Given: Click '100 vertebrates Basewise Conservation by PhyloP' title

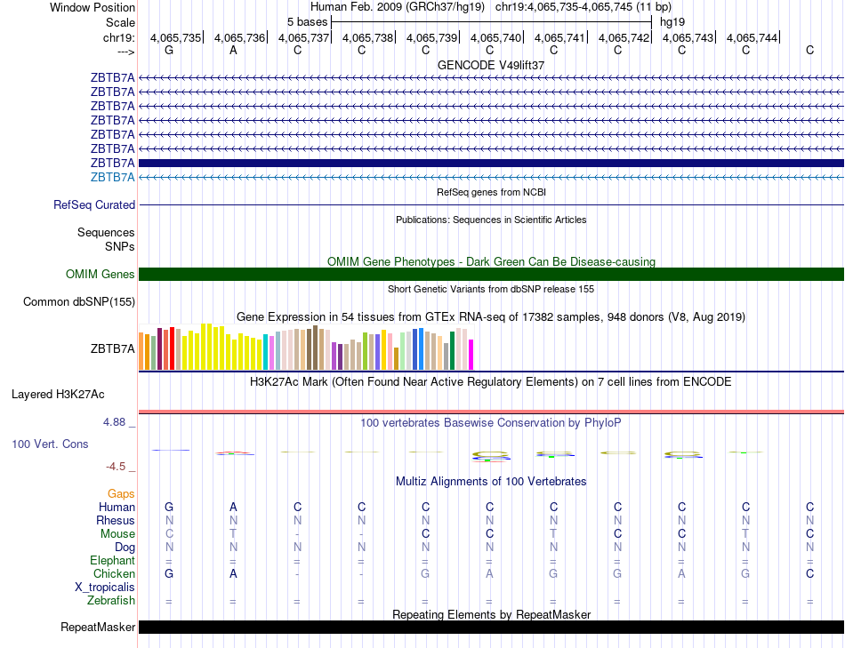Looking at the screenshot, I should coord(491,423).
